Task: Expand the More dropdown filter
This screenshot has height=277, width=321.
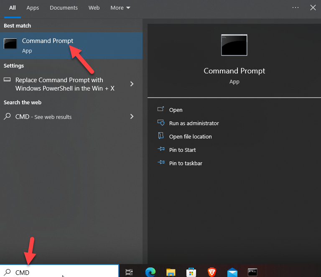Action: [120, 8]
